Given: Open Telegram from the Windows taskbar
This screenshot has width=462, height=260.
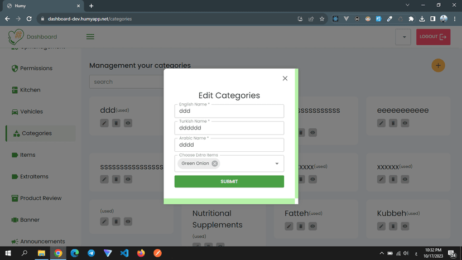Looking at the screenshot, I should click(x=91, y=253).
